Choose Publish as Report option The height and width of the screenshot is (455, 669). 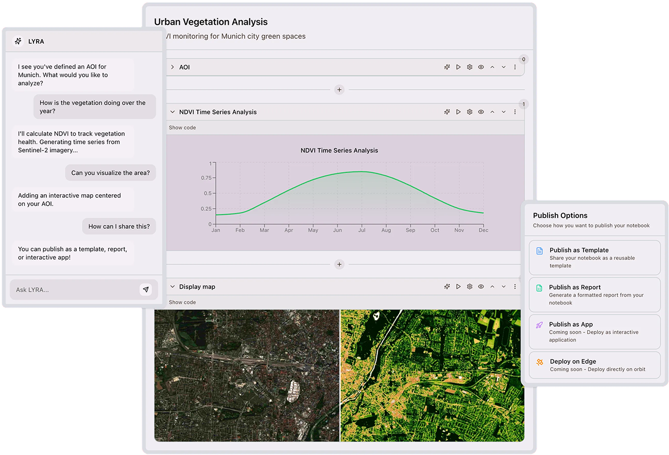click(594, 294)
